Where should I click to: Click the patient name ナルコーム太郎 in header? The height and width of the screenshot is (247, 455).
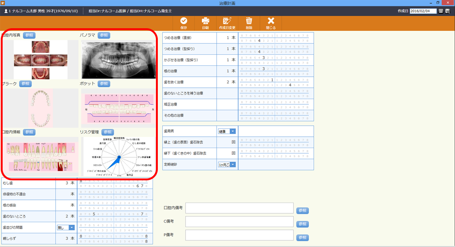pyautogui.click(x=24, y=11)
